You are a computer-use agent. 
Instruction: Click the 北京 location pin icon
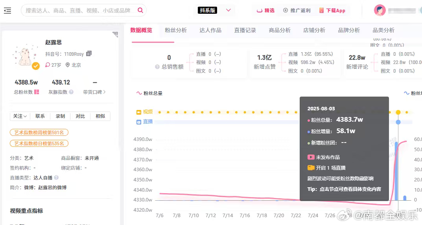point(68,65)
